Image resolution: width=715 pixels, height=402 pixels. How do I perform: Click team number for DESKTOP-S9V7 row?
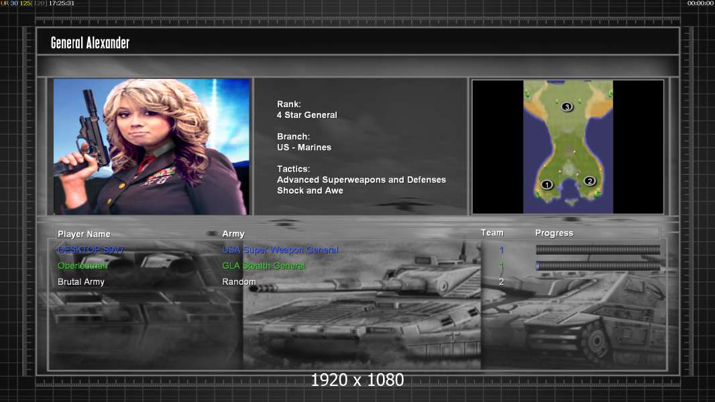point(501,249)
